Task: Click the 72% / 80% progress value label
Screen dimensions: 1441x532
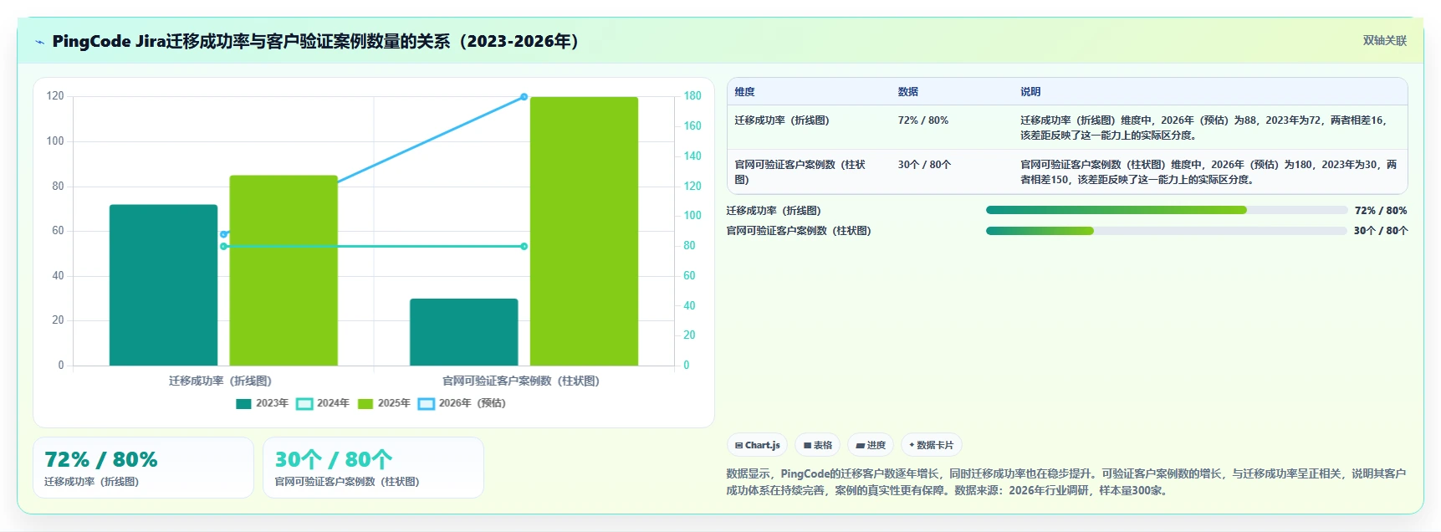Action: pyautogui.click(x=1381, y=211)
